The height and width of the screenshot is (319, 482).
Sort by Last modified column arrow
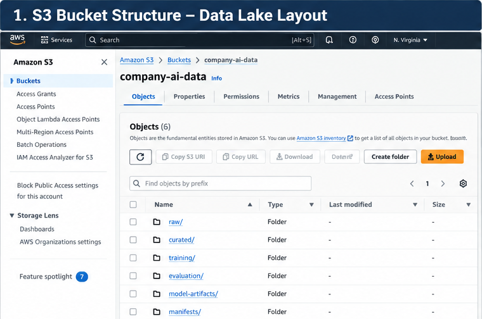tap(415, 204)
